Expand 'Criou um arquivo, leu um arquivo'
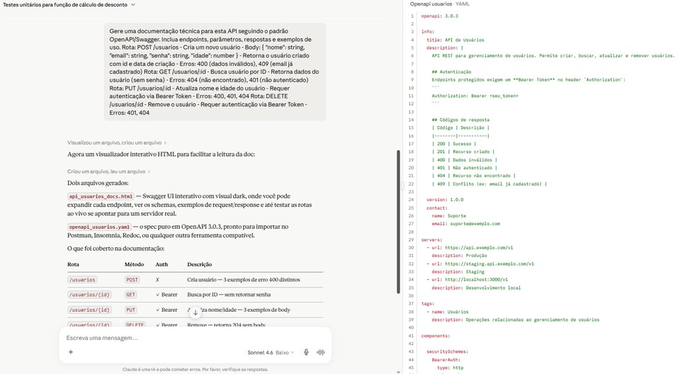 (108, 171)
